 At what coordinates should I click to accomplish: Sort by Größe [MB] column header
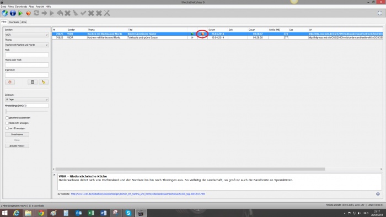(x=278, y=30)
